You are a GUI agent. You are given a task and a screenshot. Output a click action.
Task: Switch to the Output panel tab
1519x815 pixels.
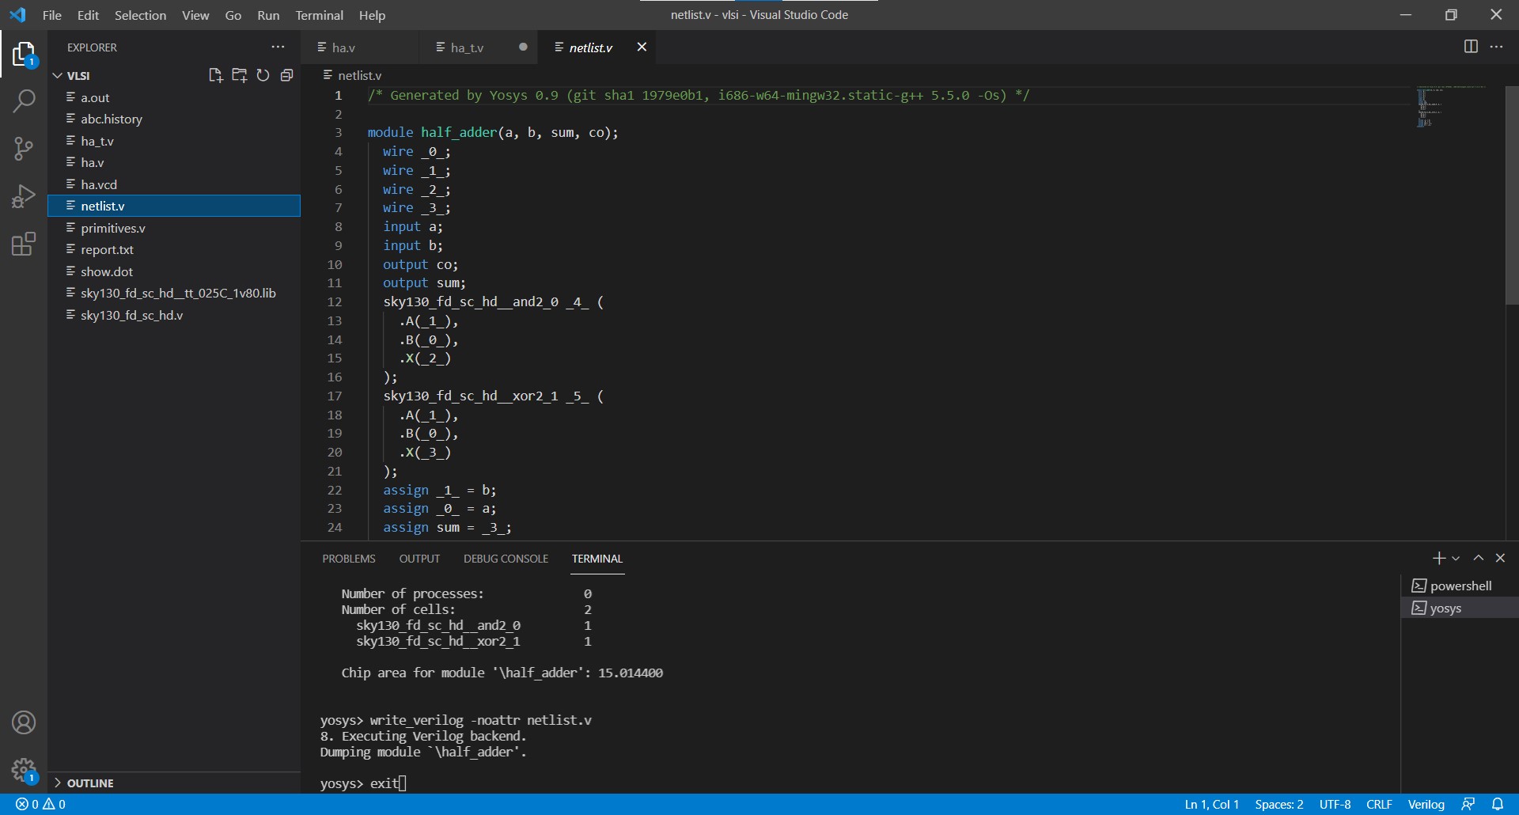click(419, 559)
